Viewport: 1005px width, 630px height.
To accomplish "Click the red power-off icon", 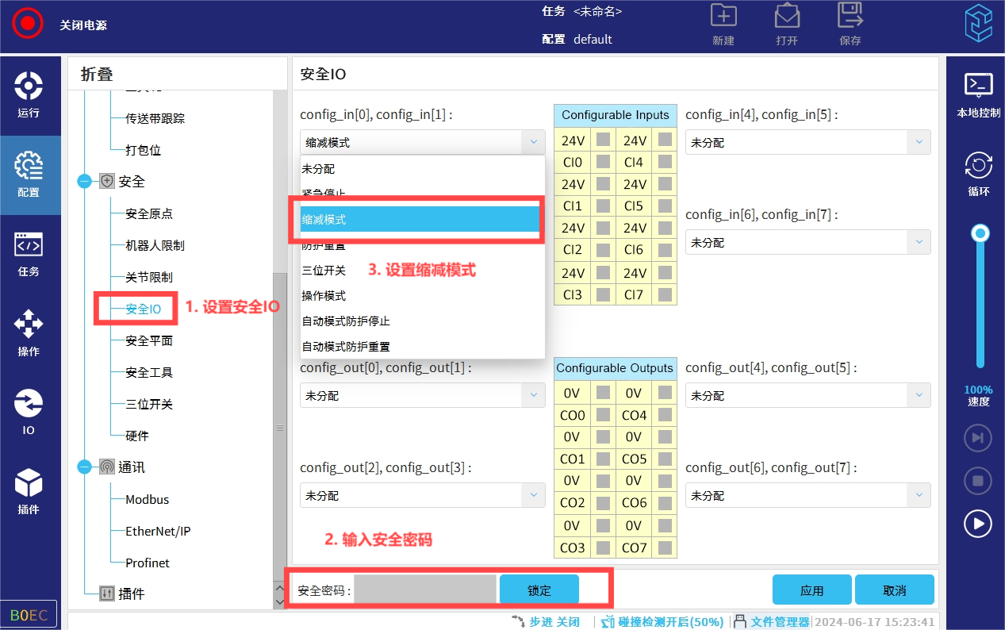I will point(28,23).
